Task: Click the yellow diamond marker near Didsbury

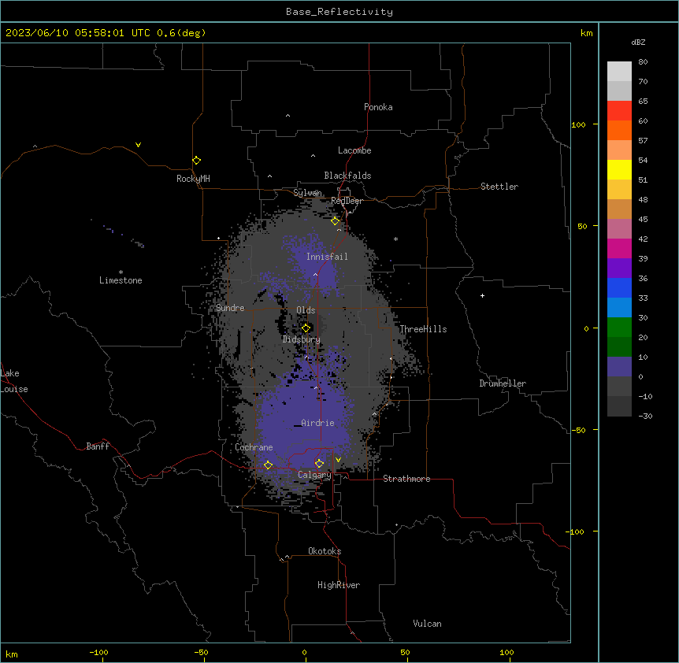Action: [306, 328]
